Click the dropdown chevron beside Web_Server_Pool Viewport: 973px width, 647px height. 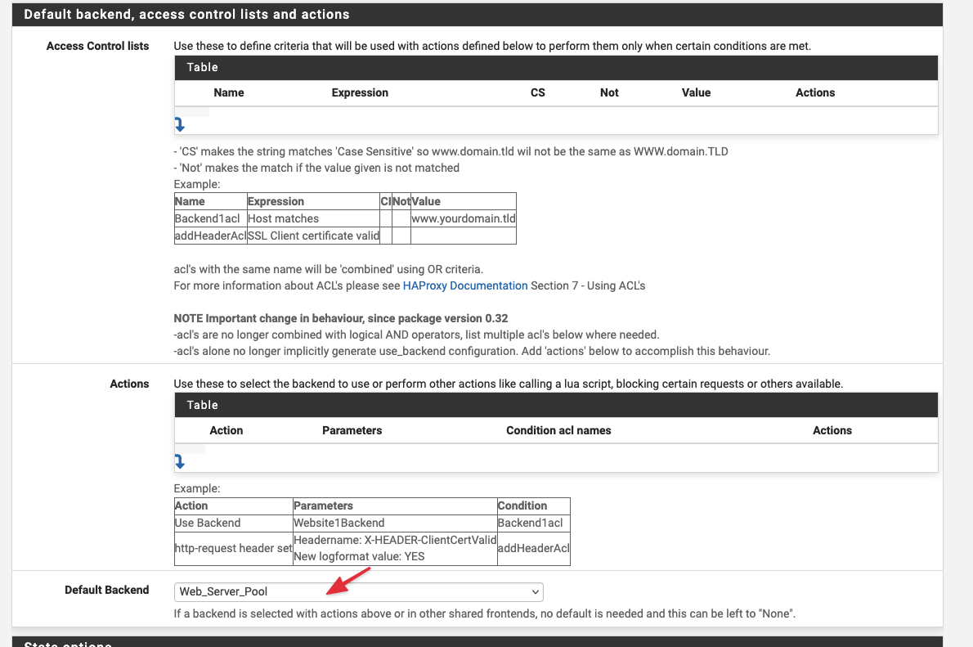click(535, 591)
